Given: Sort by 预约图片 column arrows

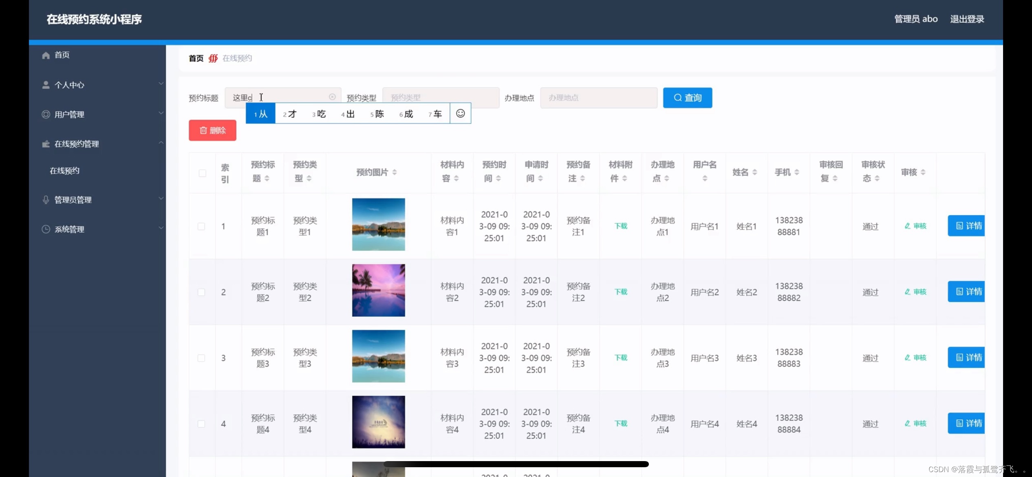Looking at the screenshot, I should pos(395,172).
